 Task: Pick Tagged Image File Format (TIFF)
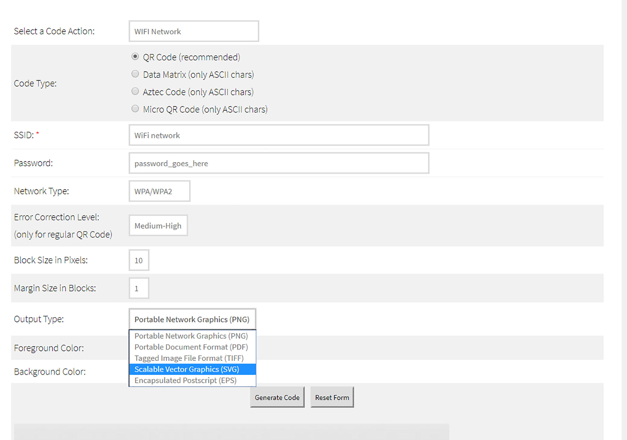189,358
